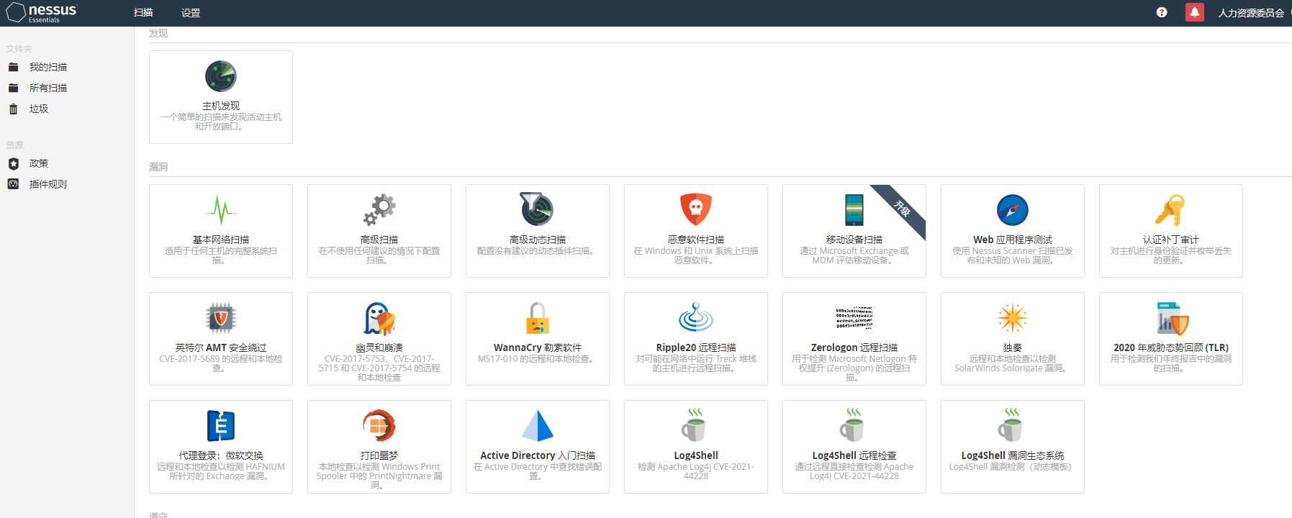Open the 人力资源委员会 user menu
This screenshot has width=1292, height=518.
click(1251, 13)
